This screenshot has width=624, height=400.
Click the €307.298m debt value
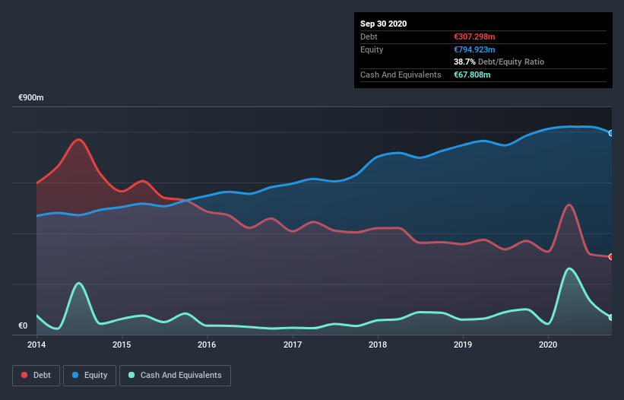pos(474,37)
